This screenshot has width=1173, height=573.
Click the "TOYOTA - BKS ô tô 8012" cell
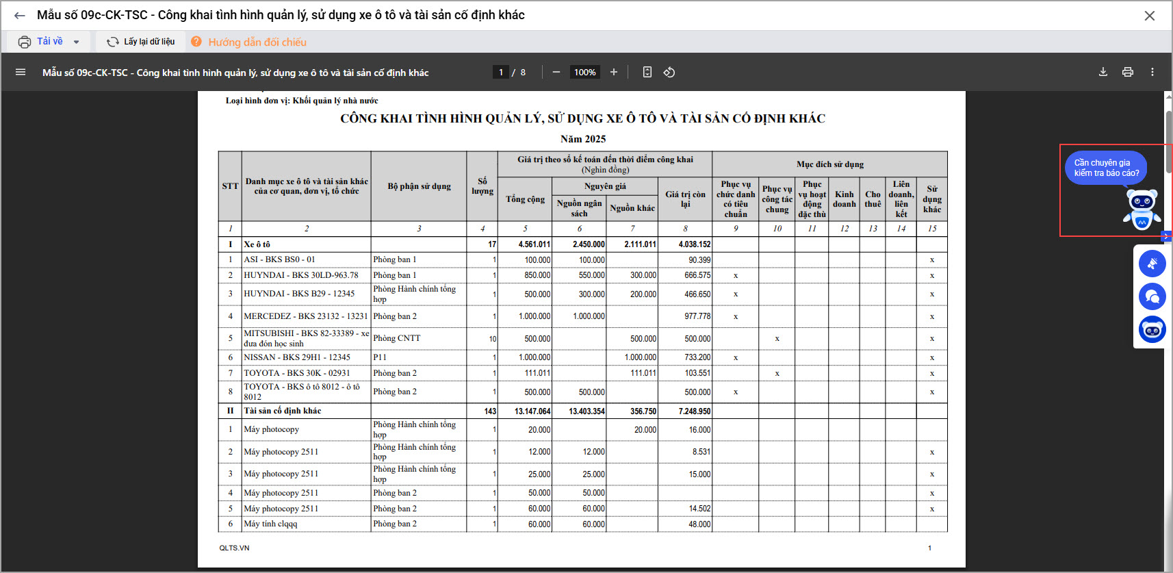306,392
